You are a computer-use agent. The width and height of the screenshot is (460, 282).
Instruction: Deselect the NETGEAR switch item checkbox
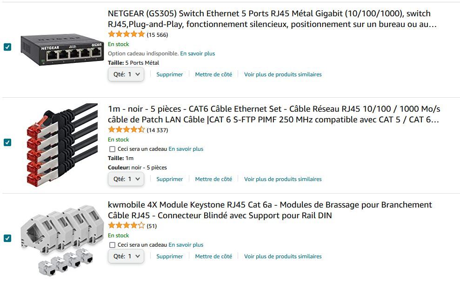(x=7, y=47)
